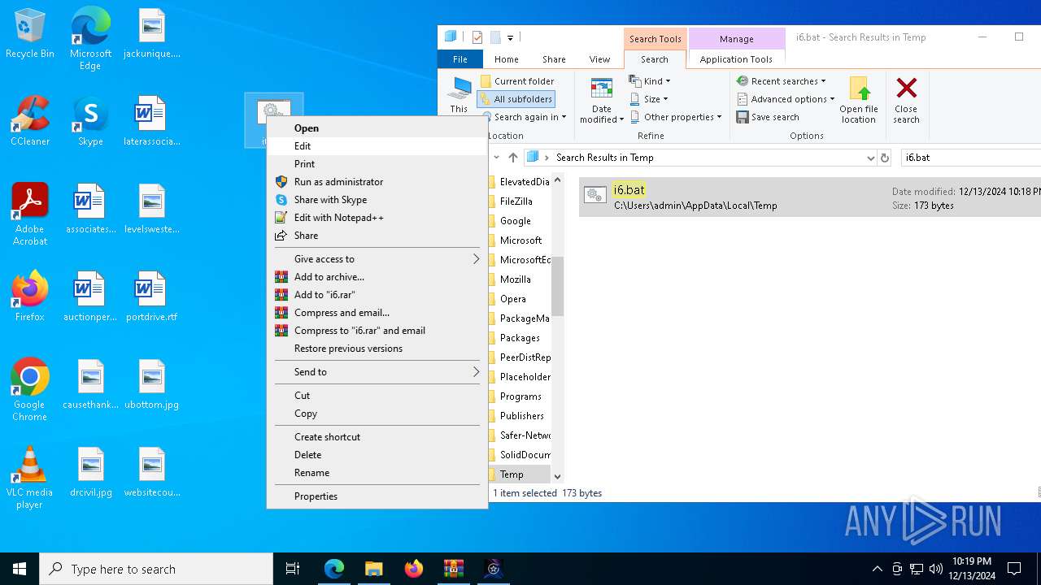The image size is (1041, 585).
Task: Open the Windows Start menu
Action: [20, 569]
